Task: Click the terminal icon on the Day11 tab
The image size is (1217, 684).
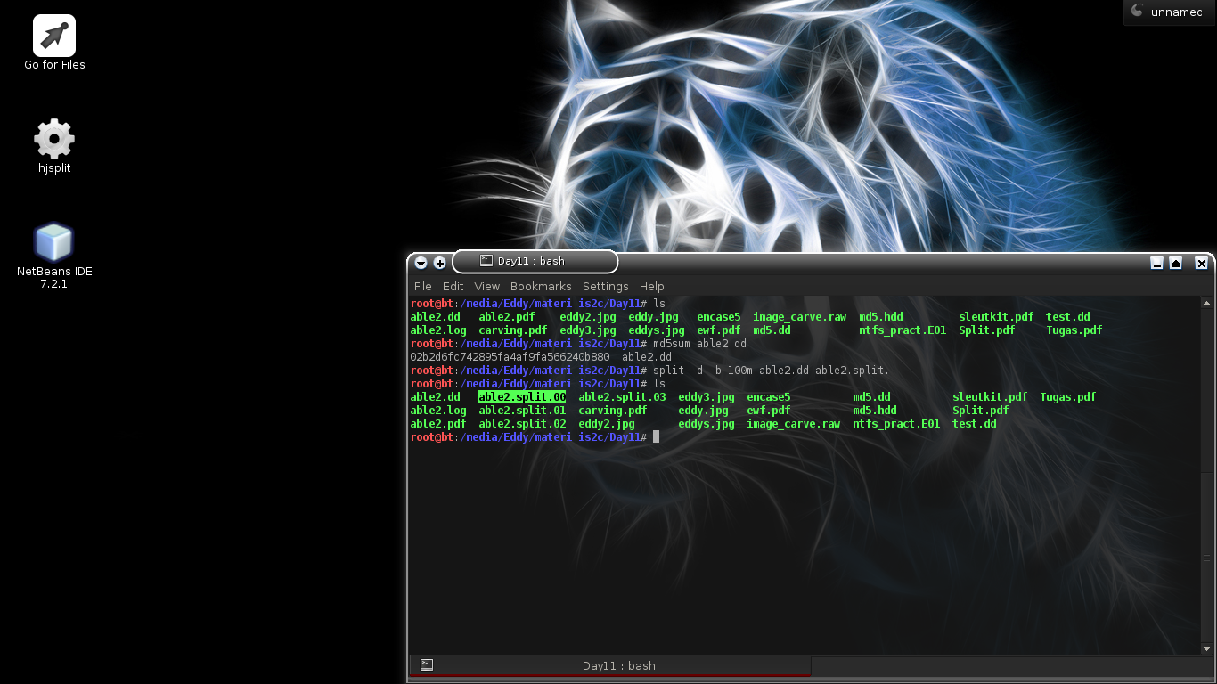Action: (x=486, y=261)
